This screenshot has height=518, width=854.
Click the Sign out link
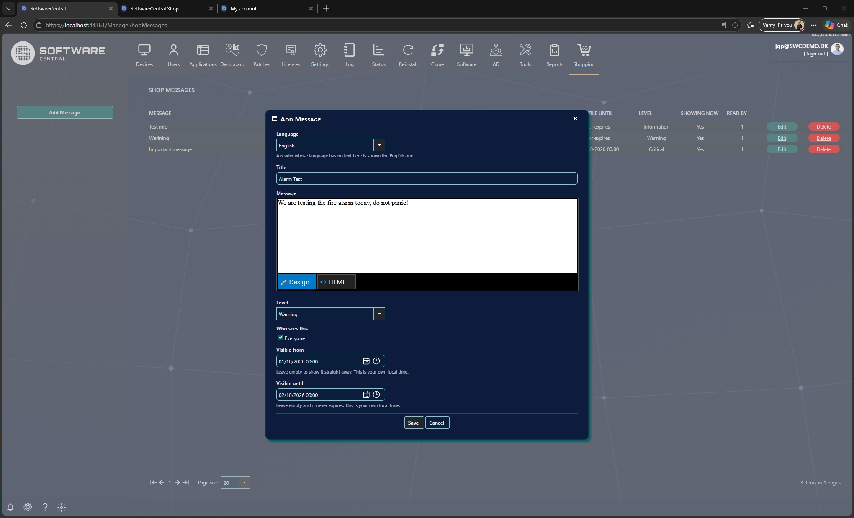click(x=815, y=54)
